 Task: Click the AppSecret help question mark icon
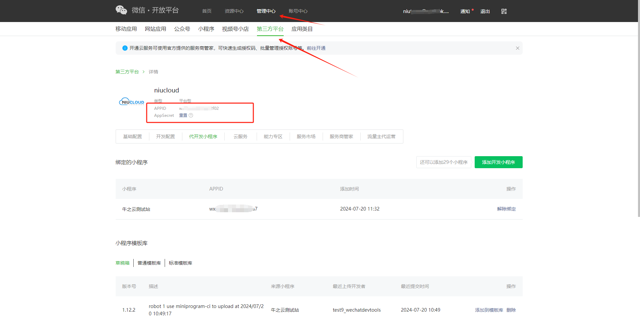pyautogui.click(x=191, y=115)
